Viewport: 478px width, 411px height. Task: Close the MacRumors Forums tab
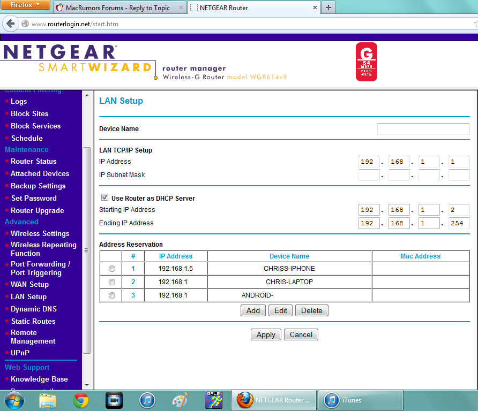(x=181, y=7)
